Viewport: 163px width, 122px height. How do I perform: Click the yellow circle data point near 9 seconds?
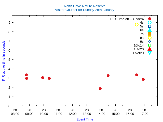coord(137,25)
